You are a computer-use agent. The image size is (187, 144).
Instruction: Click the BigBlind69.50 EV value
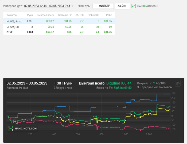123,88
